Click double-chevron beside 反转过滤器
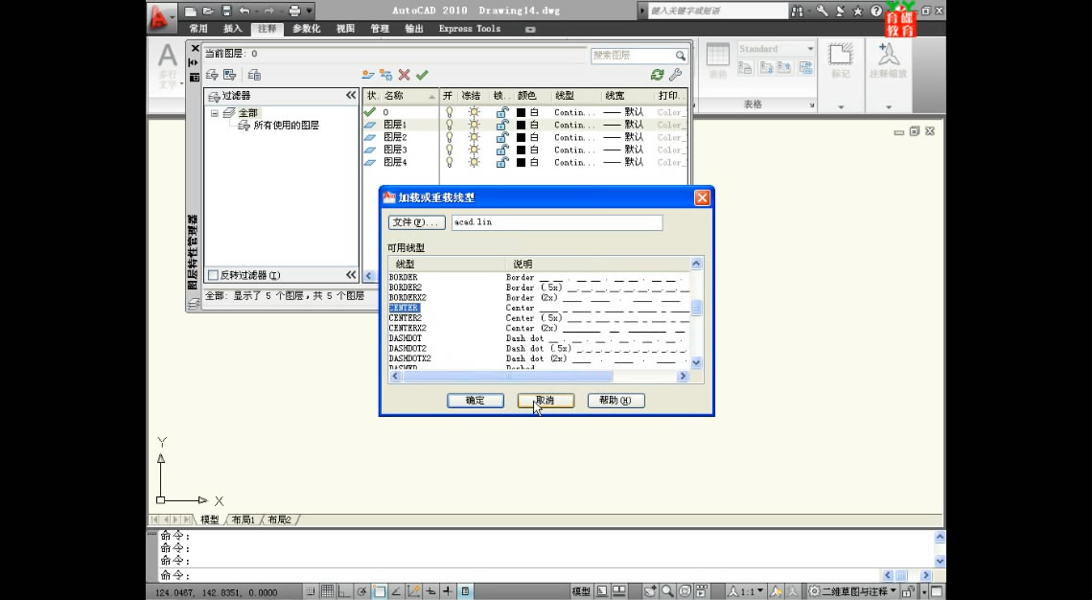The height and width of the screenshot is (600, 1092). [x=351, y=275]
